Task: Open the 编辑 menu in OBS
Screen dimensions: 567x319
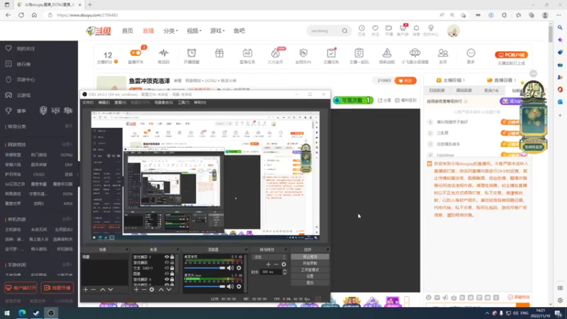Action: click(x=103, y=103)
